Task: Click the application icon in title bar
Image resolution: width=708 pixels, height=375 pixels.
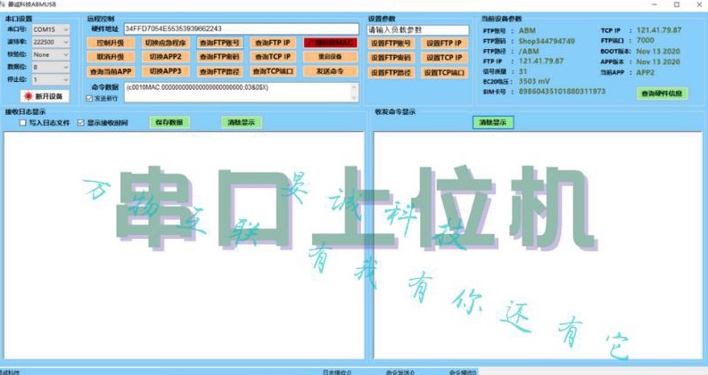Action: [x=3, y=4]
